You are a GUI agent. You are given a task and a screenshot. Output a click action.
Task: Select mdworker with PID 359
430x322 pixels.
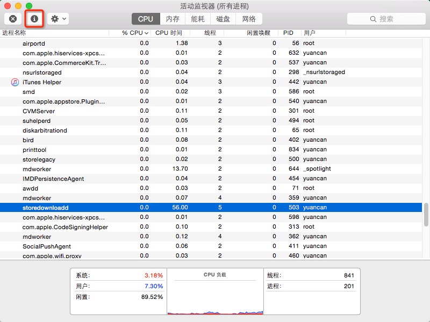point(211,198)
